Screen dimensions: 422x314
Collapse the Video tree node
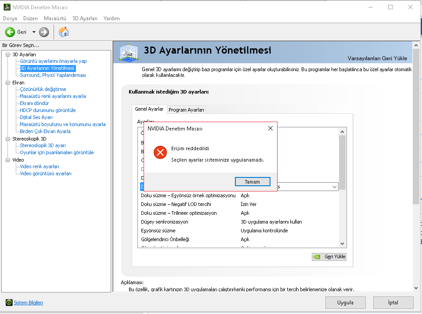coord(8,160)
